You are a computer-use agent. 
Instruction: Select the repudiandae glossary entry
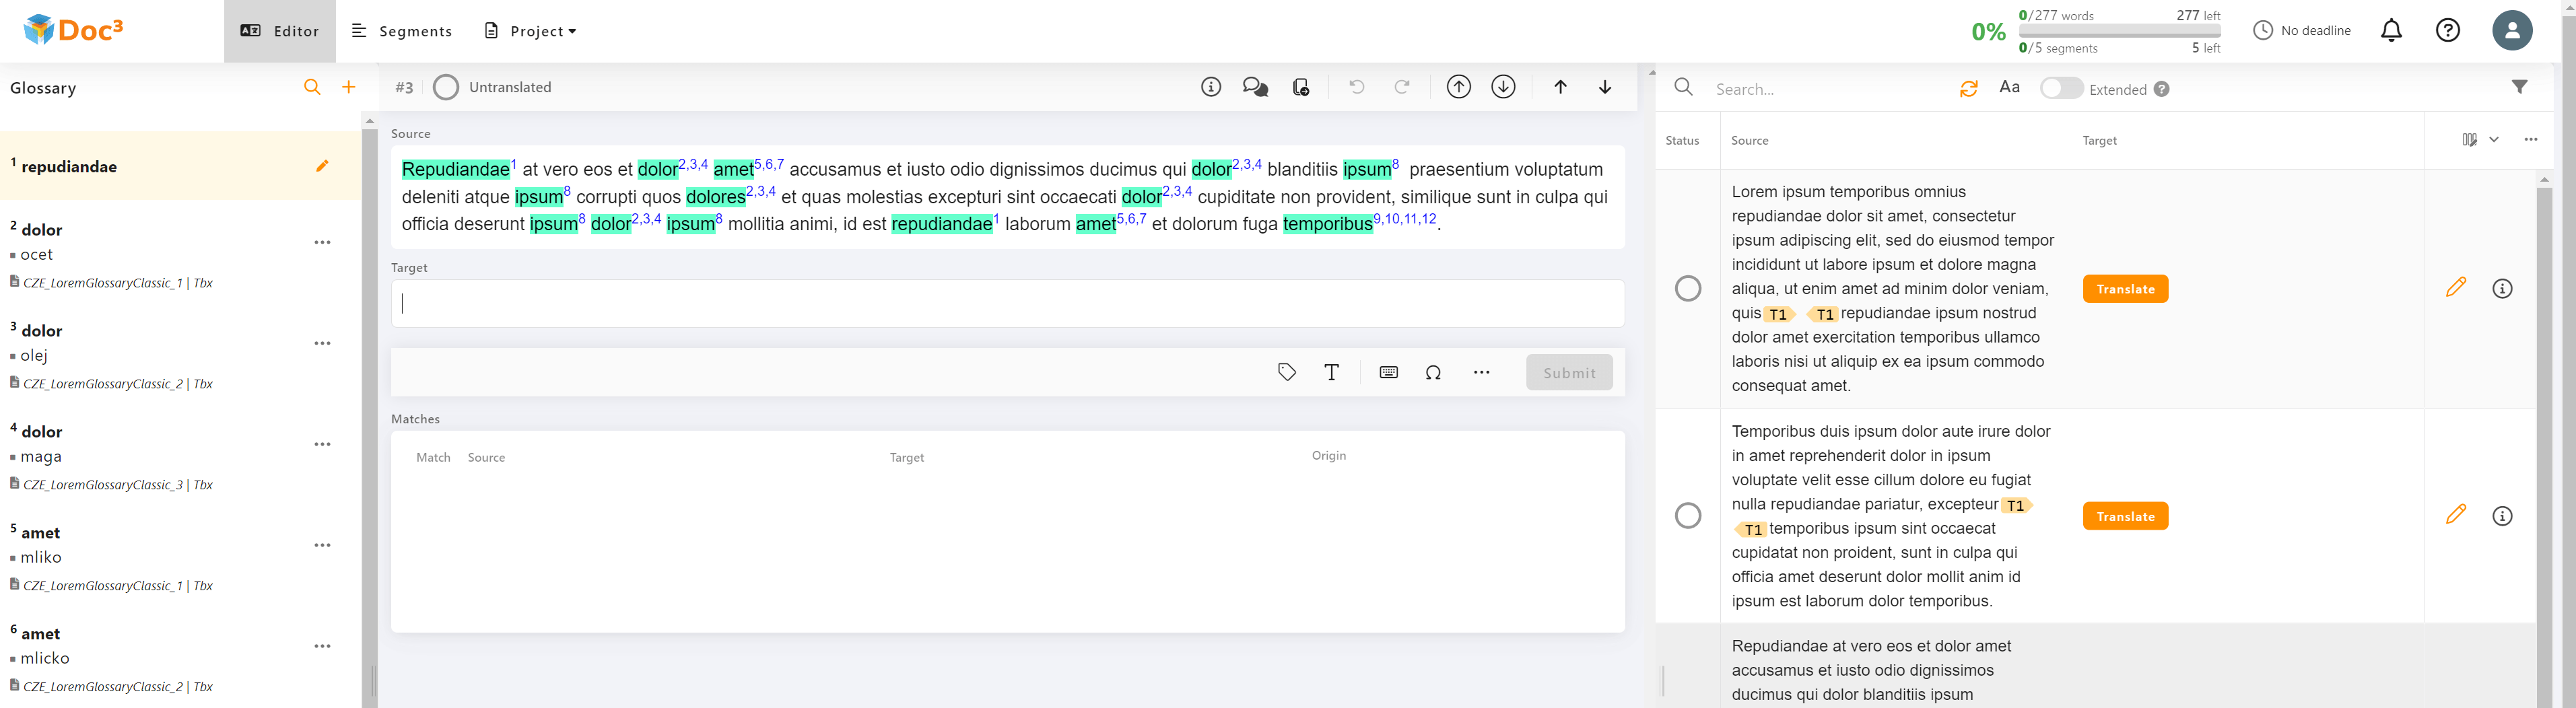(x=180, y=166)
